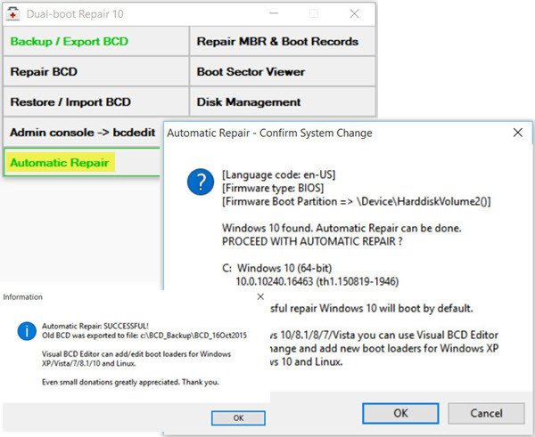Click the Dual-boot Repair app icon in title bar
The height and width of the screenshot is (437, 535).
click(x=12, y=14)
